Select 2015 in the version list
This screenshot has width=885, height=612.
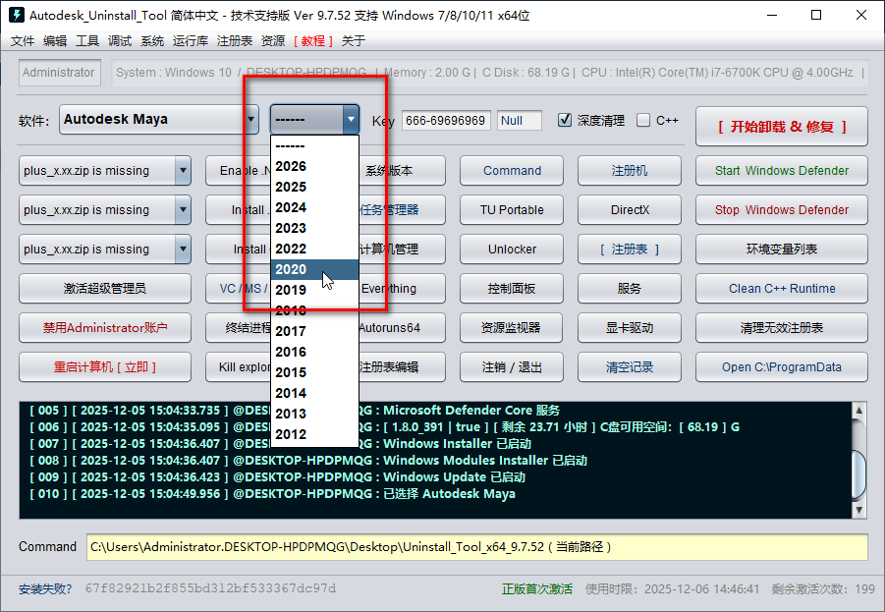tap(314, 372)
